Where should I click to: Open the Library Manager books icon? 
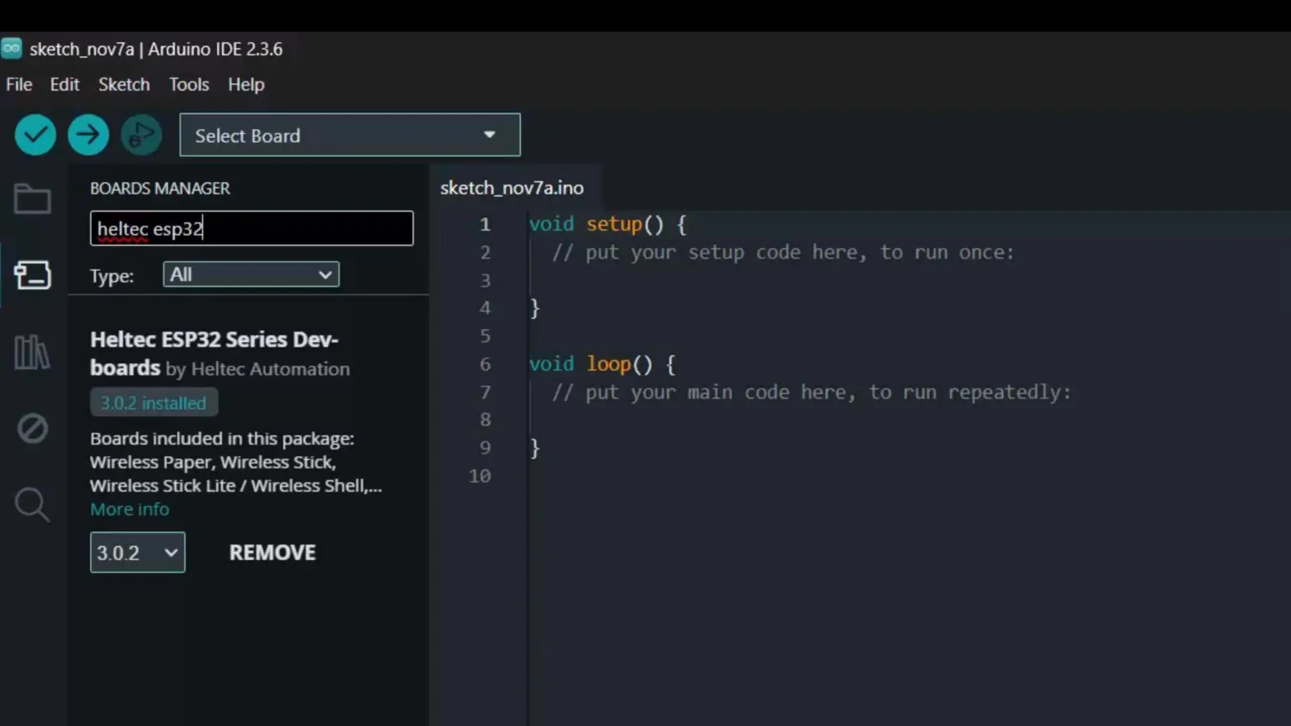(x=32, y=352)
